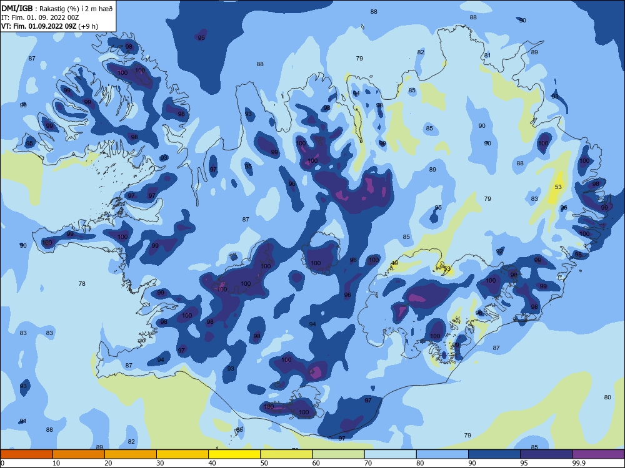Select the orange 10–20 legend color band
This screenshot has width=625, height=468.
(79, 454)
